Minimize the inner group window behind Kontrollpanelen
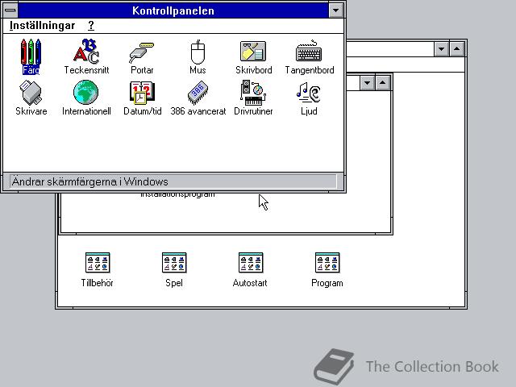 pyautogui.click(x=368, y=82)
